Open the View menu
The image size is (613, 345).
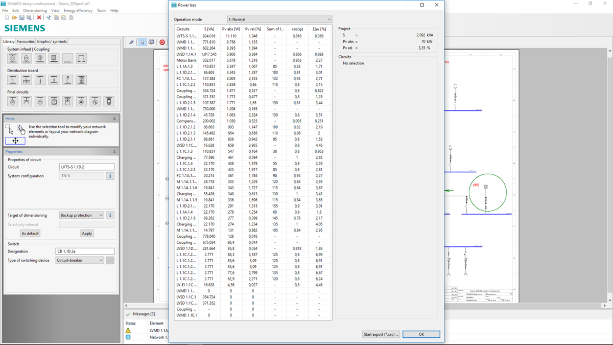coord(55,10)
